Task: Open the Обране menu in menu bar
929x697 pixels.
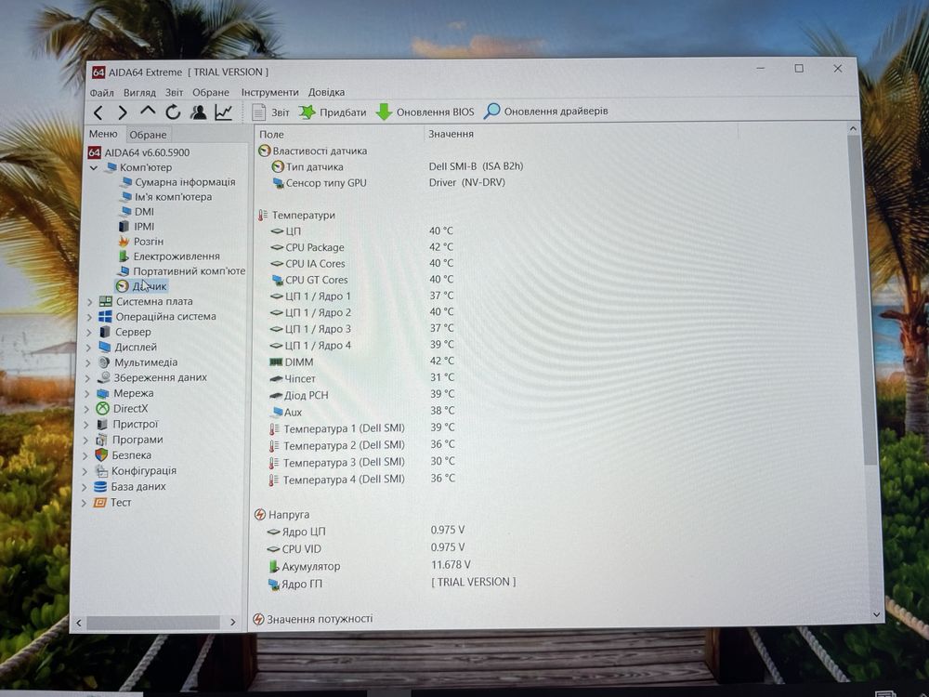Action: coord(210,92)
